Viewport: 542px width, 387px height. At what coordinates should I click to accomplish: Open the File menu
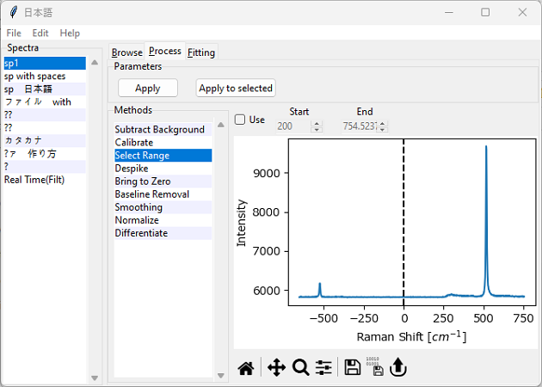pyautogui.click(x=14, y=33)
